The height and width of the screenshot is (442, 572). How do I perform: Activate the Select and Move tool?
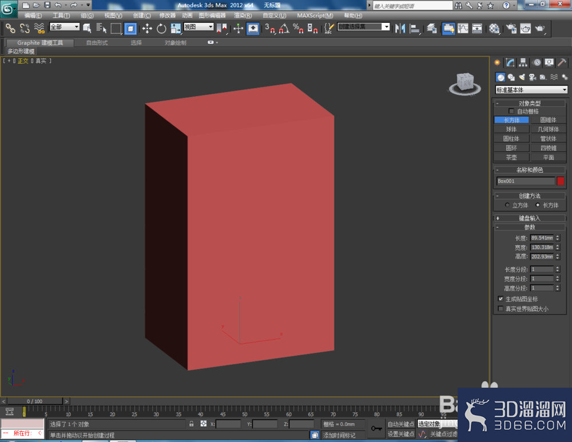pyautogui.click(x=147, y=29)
